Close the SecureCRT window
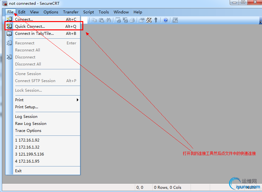The height and width of the screenshot is (192, 262). tap(255, 2)
